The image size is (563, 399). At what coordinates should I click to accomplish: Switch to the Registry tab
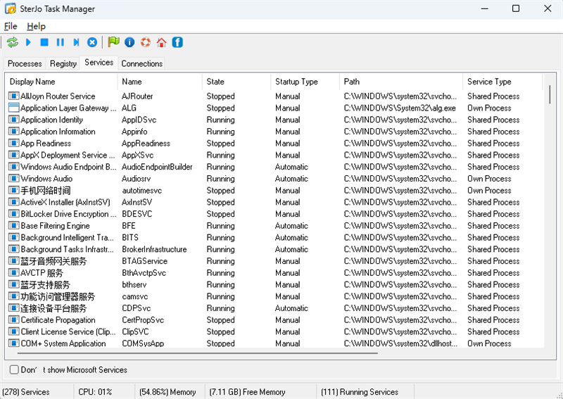[x=63, y=63]
